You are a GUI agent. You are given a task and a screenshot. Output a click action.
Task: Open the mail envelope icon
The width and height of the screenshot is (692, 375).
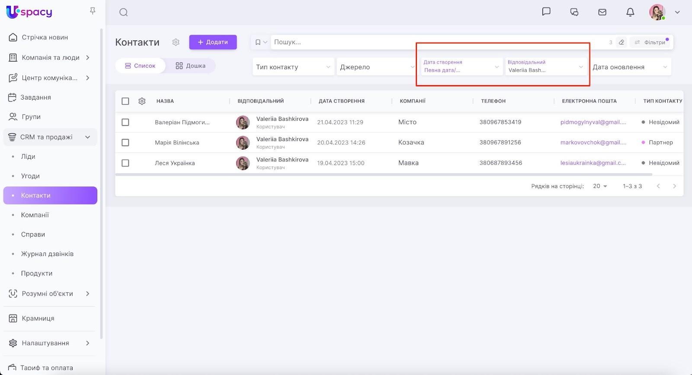click(x=602, y=12)
